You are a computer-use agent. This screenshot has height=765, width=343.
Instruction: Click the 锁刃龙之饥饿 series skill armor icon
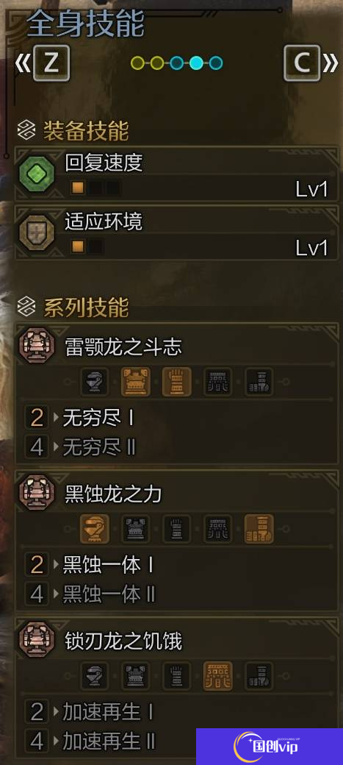click(37, 640)
